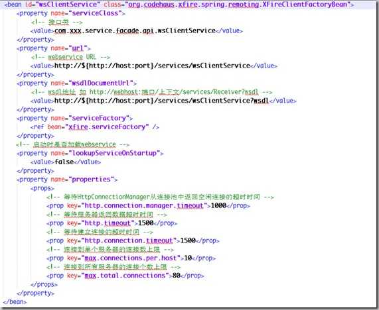This screenshot has width=379, height=310.
Task: Click the URL value ending in wsClientService?wsdl
Action: [x=161, y=101]
